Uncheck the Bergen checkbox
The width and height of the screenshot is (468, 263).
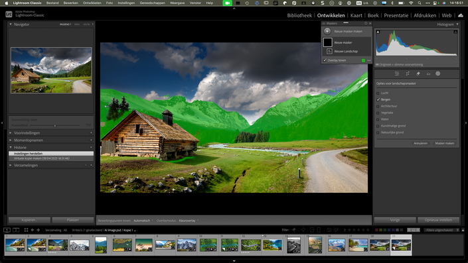point(378,100)
